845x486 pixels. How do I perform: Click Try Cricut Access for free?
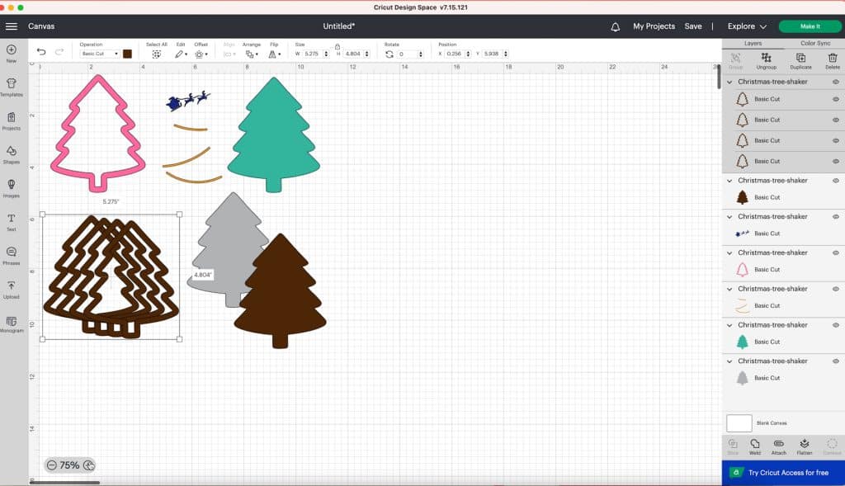[x=784, y=473]
